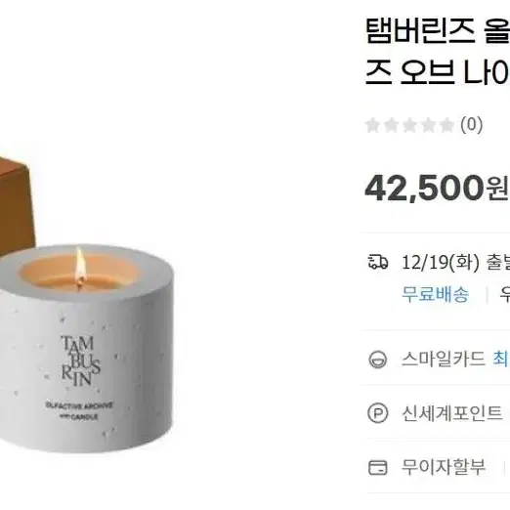The width and height of the screenshot is (510, 510).
Task: Select the second rating star
Action: coord(391,125)
